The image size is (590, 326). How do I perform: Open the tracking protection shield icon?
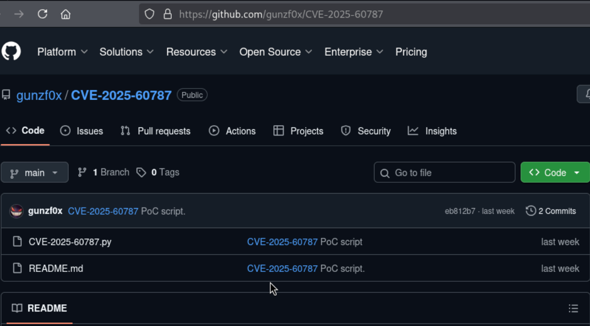click(150, 14)
